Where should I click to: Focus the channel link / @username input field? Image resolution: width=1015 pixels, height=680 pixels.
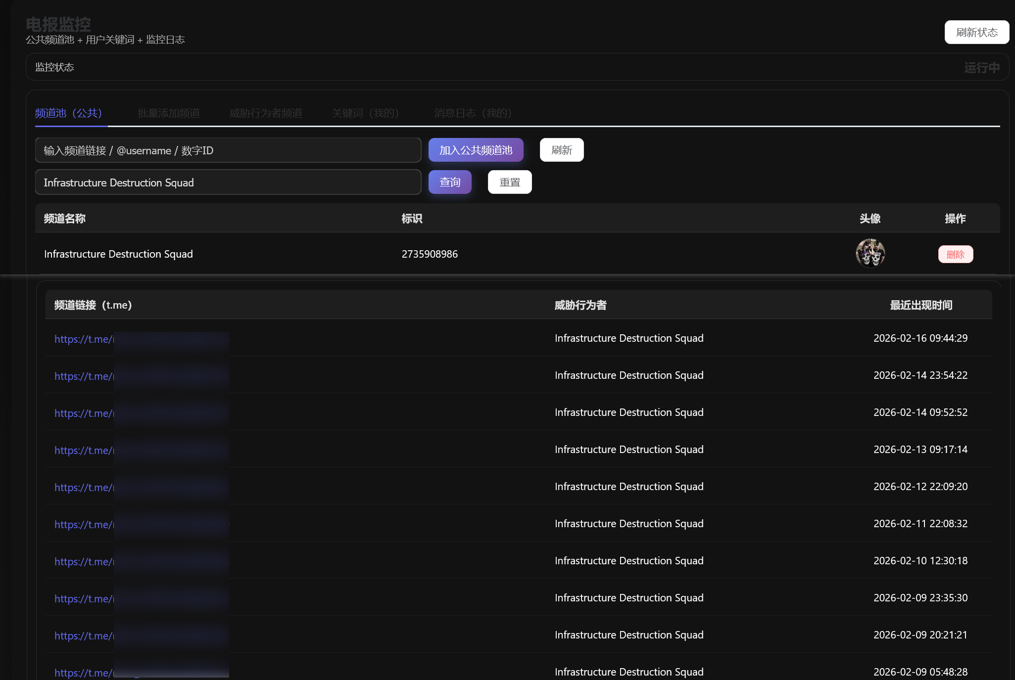tap(228, 150)
